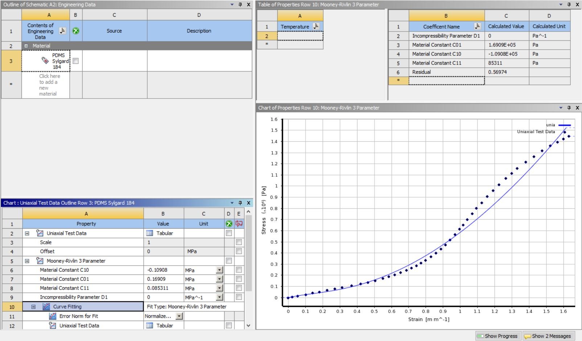Open the Uniaxial Test Data Outline panel options arrow

pyautogui.click(x=232, y=203)
